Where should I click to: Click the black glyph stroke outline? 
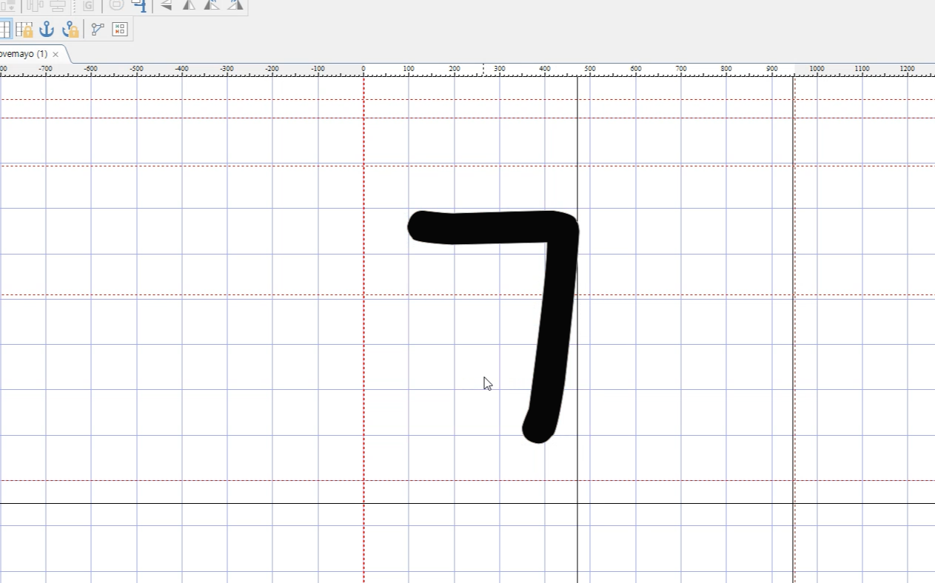494,326
